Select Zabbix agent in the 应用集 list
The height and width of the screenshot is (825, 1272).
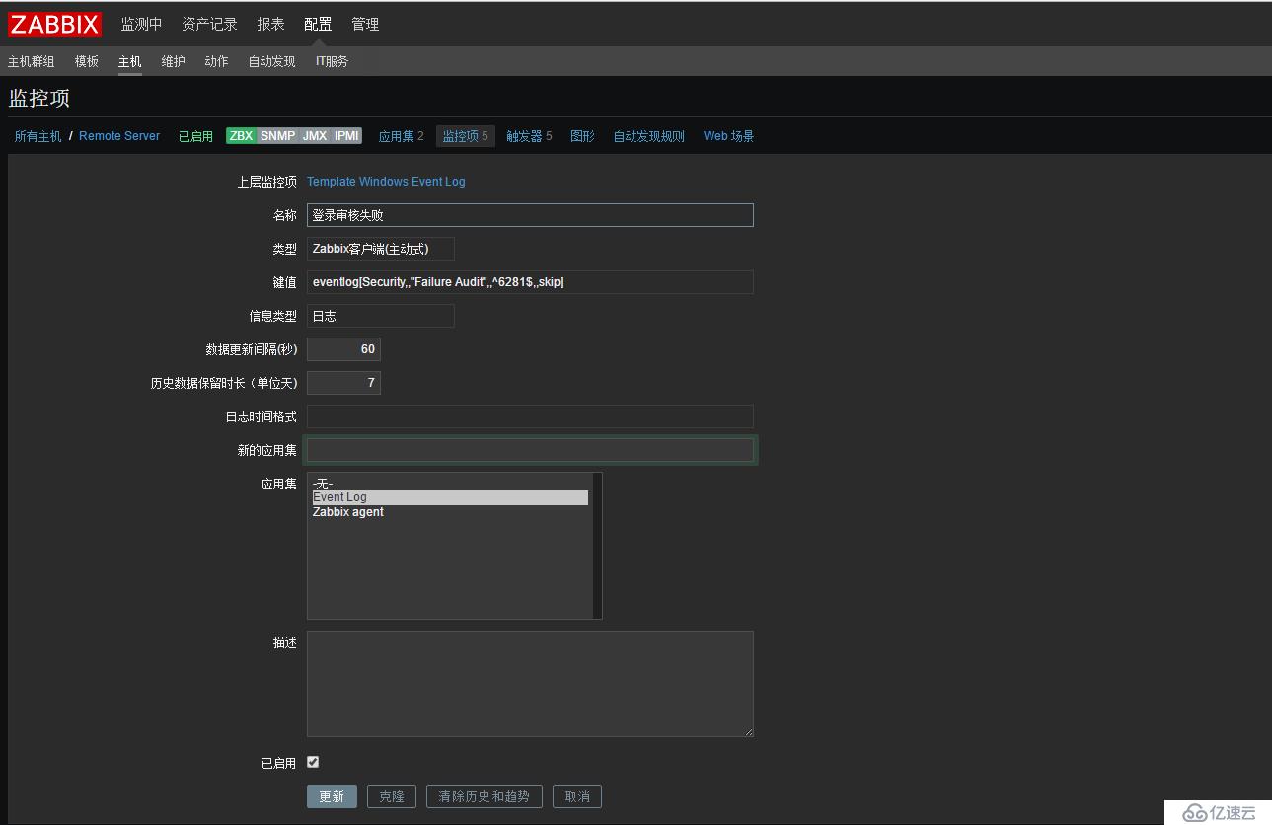(x=450, y=512)
